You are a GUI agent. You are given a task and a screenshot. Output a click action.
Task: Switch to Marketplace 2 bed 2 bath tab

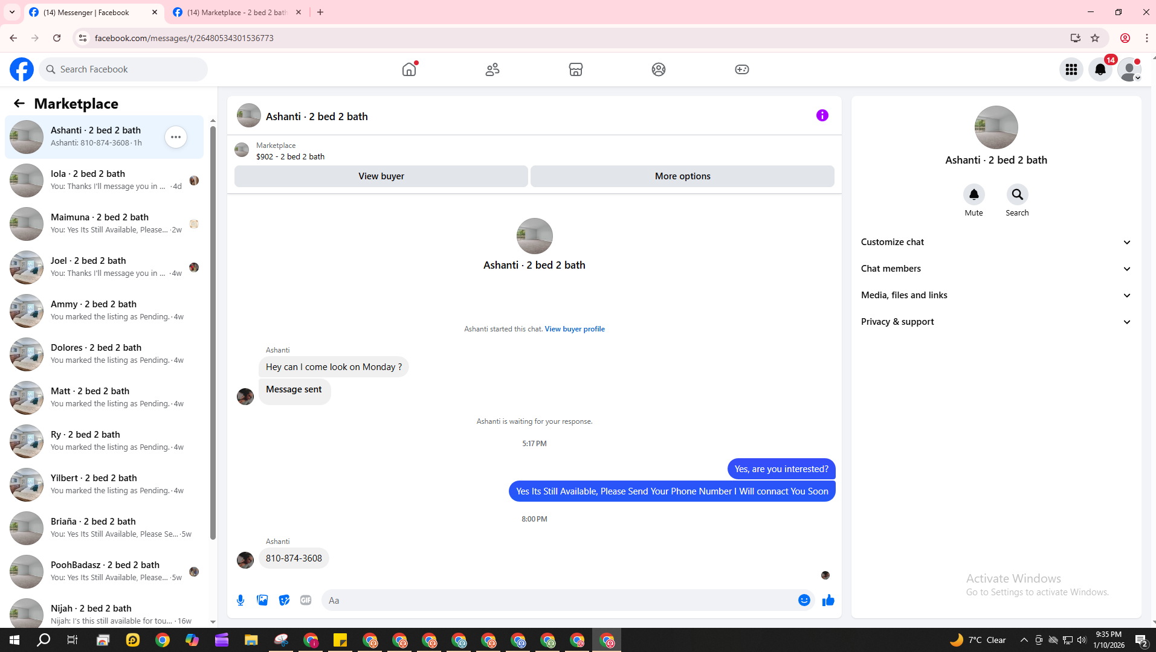pos(237,12)
